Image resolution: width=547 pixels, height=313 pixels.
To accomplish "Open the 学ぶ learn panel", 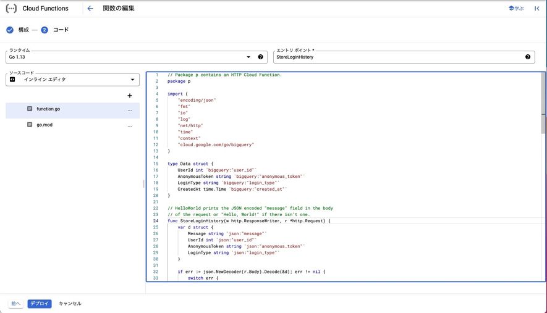I will click(516, 9).
